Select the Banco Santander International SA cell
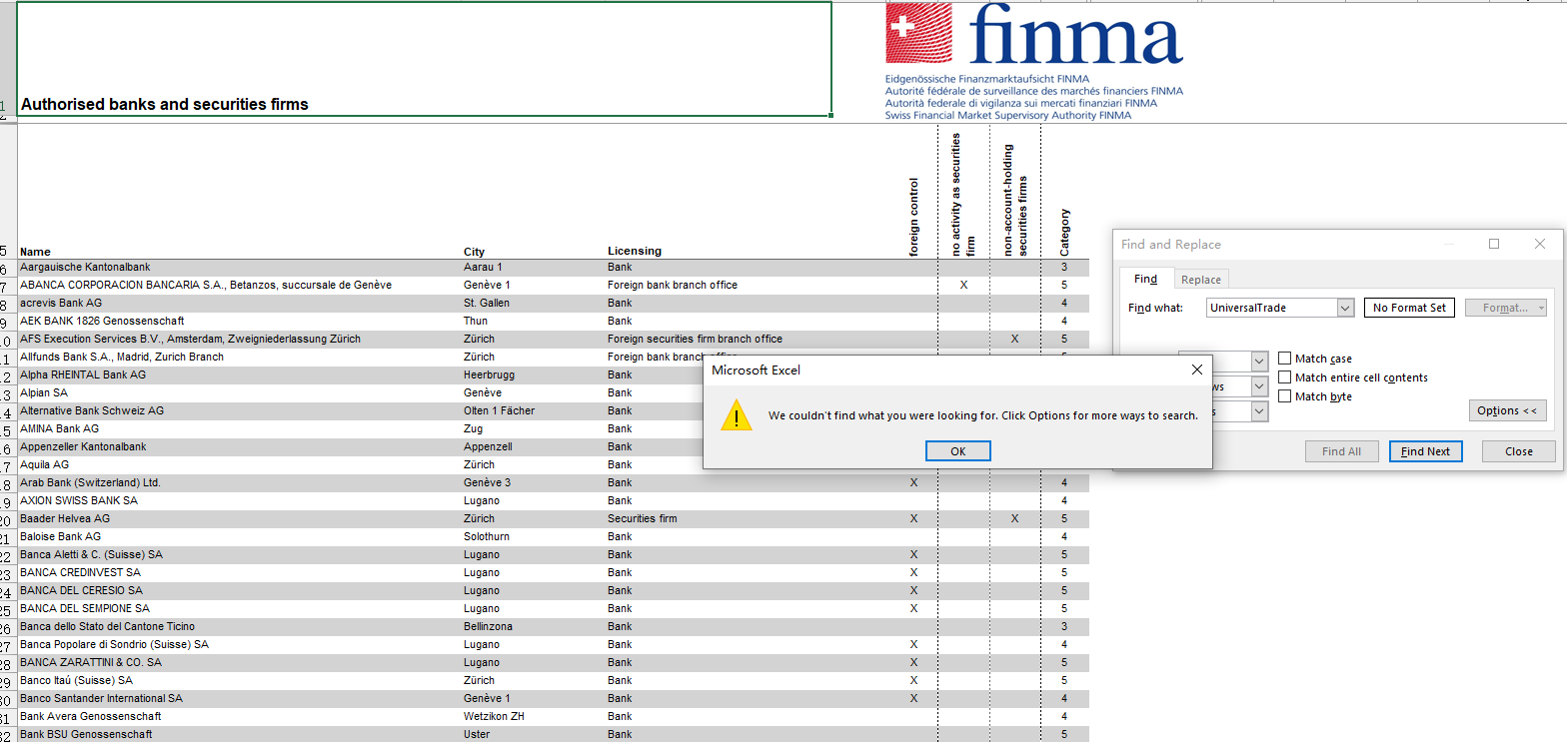The image size is (1567, 742). 239,698
